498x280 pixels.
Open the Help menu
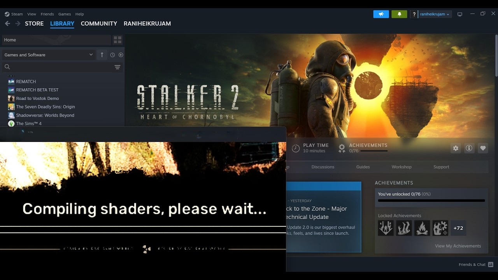pyautogui.click(x=79, y=14)
